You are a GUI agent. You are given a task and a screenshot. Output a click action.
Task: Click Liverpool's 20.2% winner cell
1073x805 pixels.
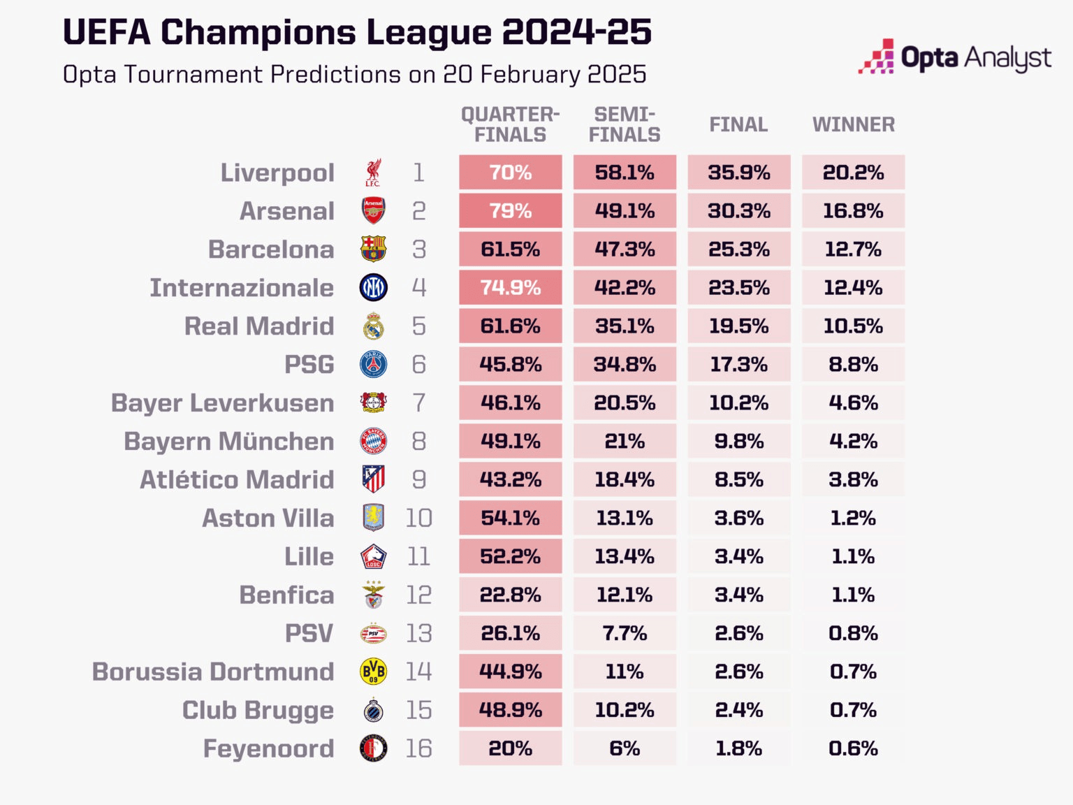coord(853,173)
